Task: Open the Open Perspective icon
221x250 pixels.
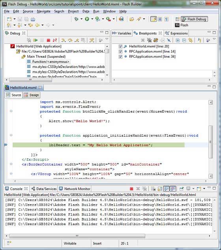Action: 177,19
